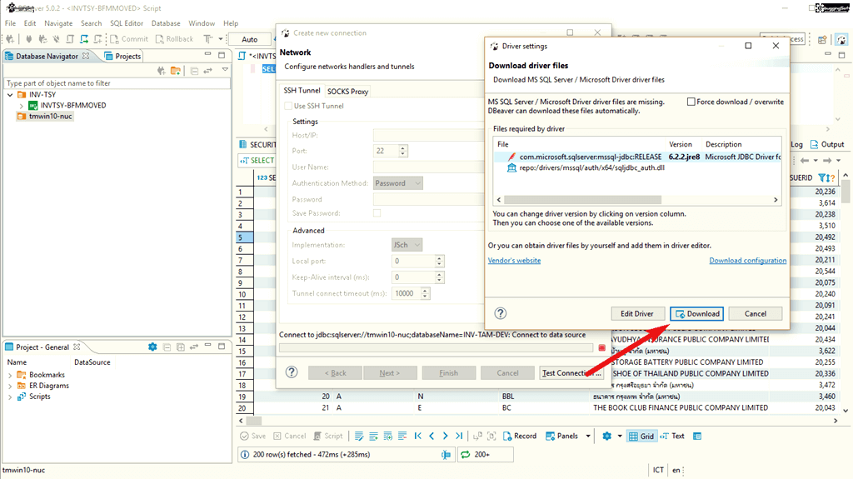Tick the Save Password checkbox

point(377,213)
